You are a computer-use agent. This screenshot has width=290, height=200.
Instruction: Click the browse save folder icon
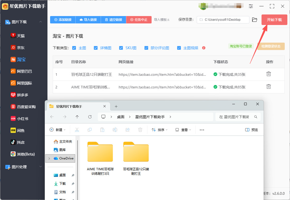[x=254, y=20]
